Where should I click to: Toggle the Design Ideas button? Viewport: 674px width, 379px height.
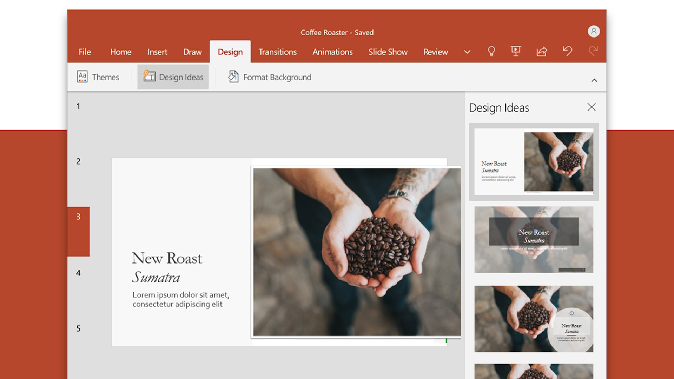coord(173,77)
